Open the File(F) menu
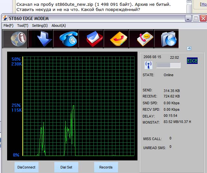The image size is (207, 173). coord(8,25)
